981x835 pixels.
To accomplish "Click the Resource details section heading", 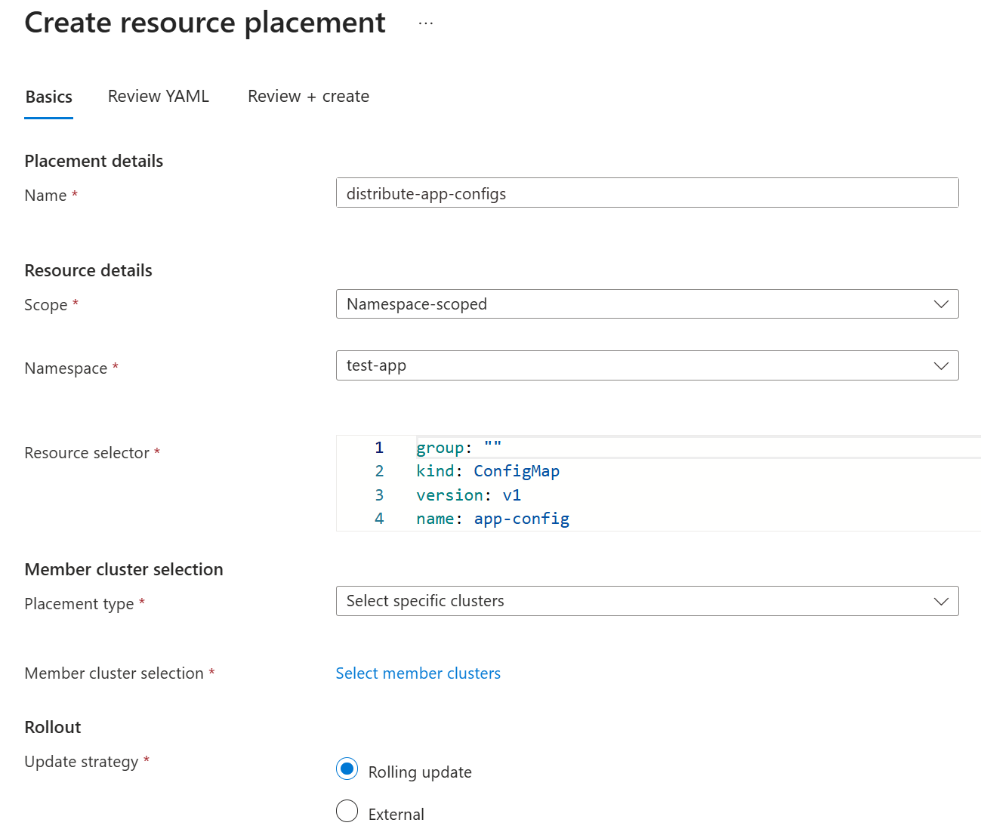I will (88, 270).
